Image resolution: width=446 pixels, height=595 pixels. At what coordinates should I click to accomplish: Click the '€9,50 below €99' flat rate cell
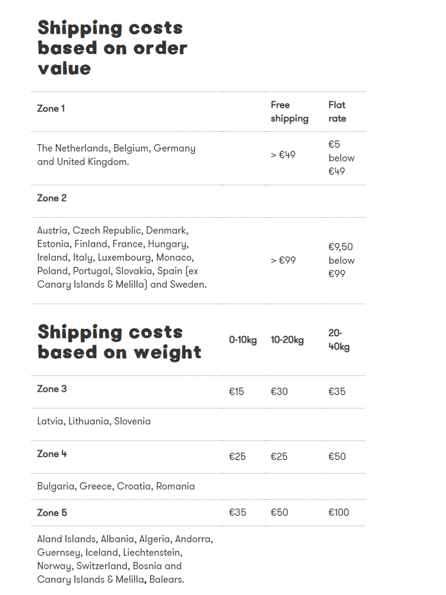(341, 260)
